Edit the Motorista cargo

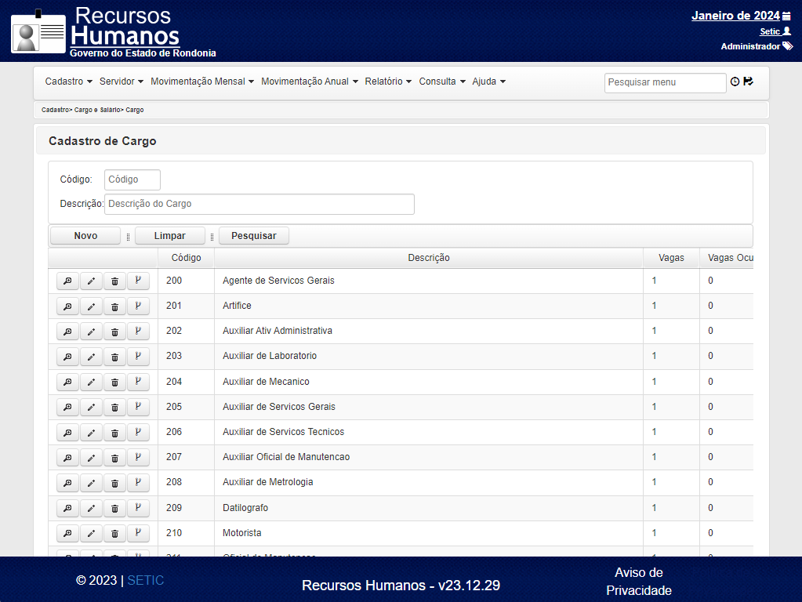click(x=91, y=533)
